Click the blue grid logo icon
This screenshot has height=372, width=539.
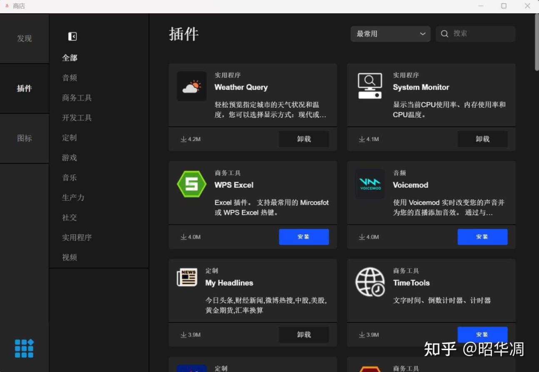[x=24, y=348]
